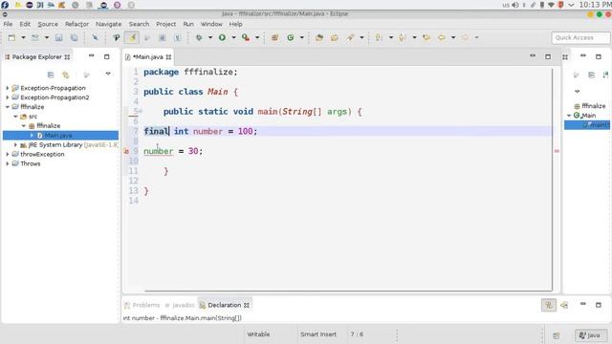
Task: Open the Run configurations dropdown arrow
Action: [233, 37]
